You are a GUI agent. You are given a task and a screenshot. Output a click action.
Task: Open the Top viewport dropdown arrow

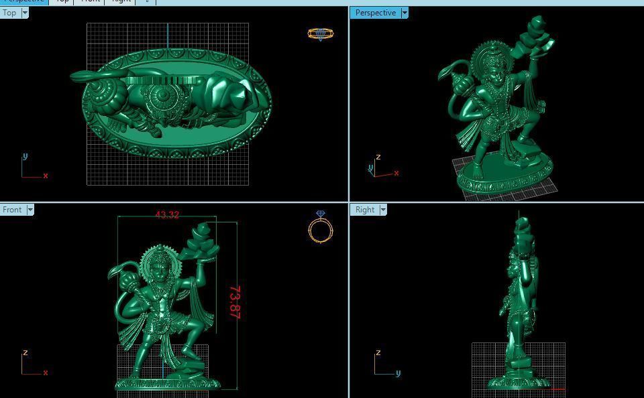[x=25, y=13]
